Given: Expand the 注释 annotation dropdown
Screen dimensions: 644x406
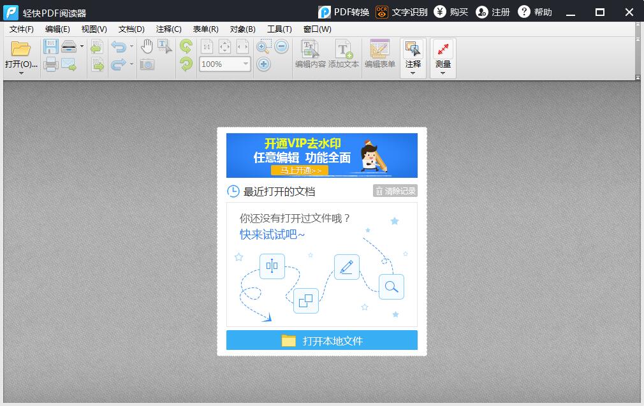Looking at the screenshot, I should (413, 73).
